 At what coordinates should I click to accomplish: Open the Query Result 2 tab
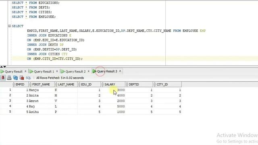click(75, 72)
